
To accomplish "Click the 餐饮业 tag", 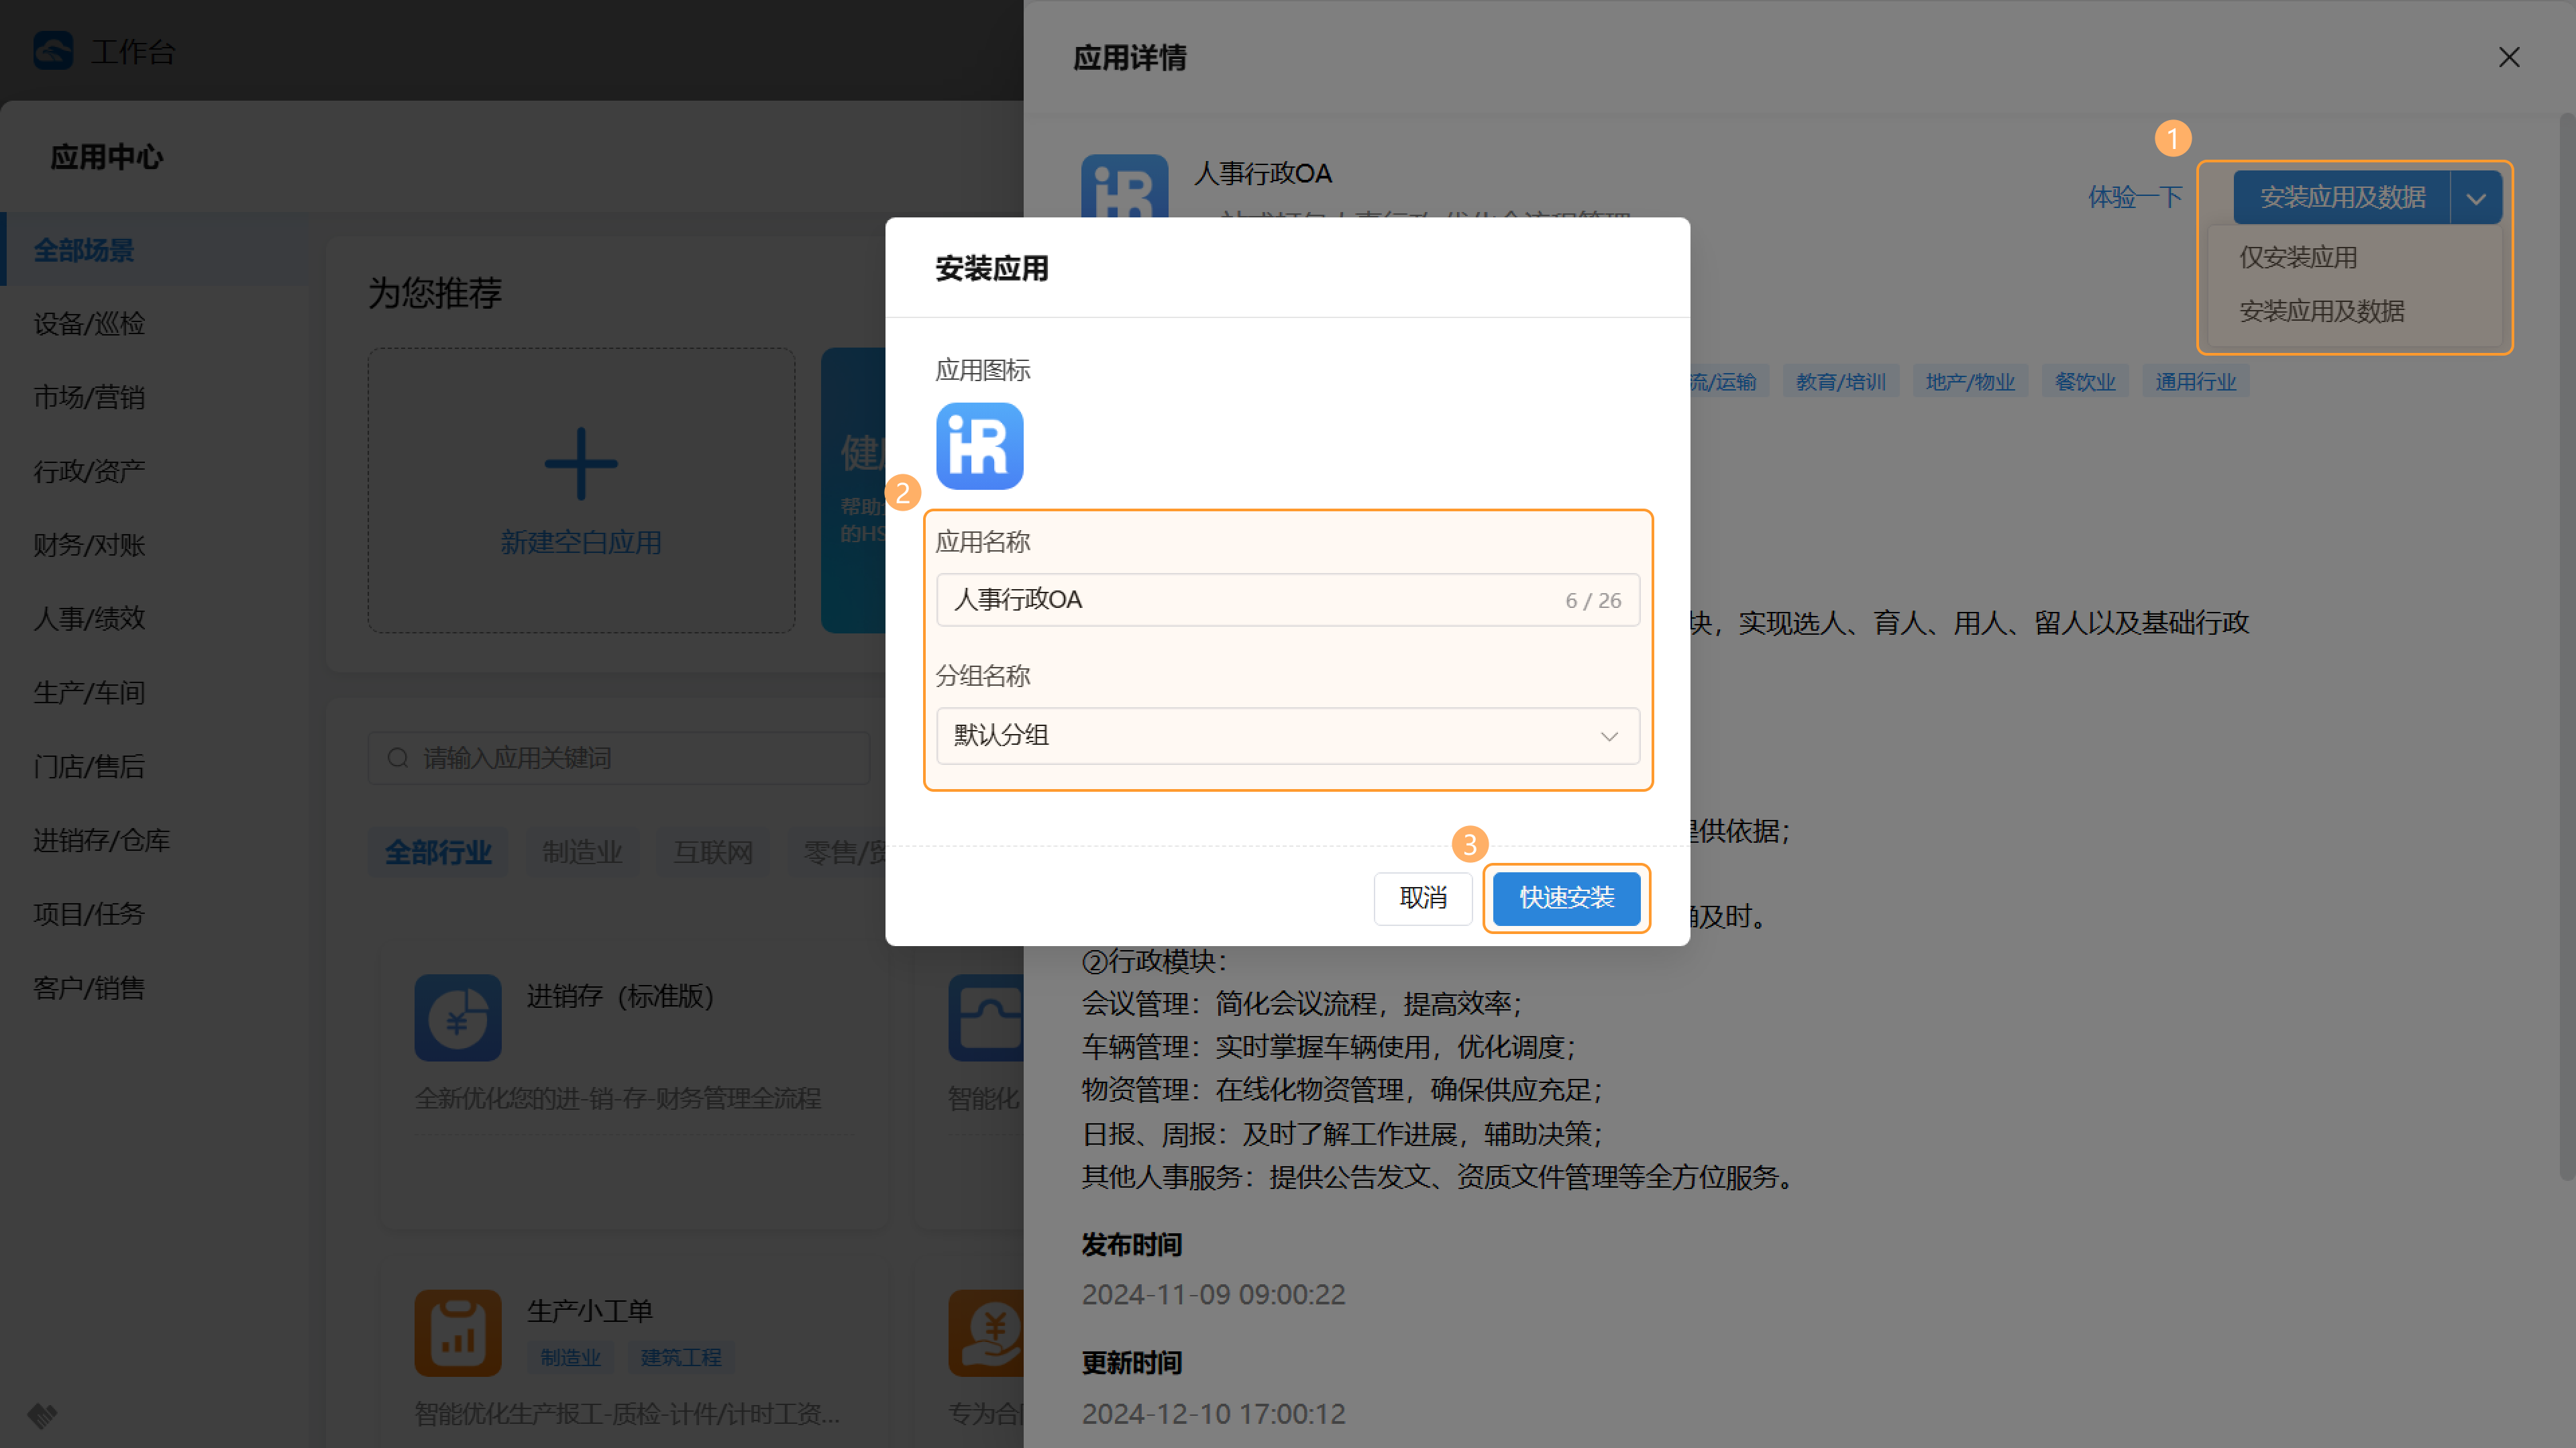I will 2085,381.
